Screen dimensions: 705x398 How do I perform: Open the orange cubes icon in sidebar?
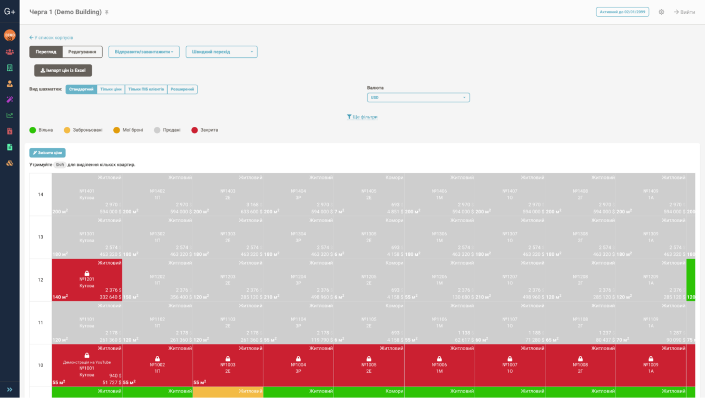pos(9,163)
